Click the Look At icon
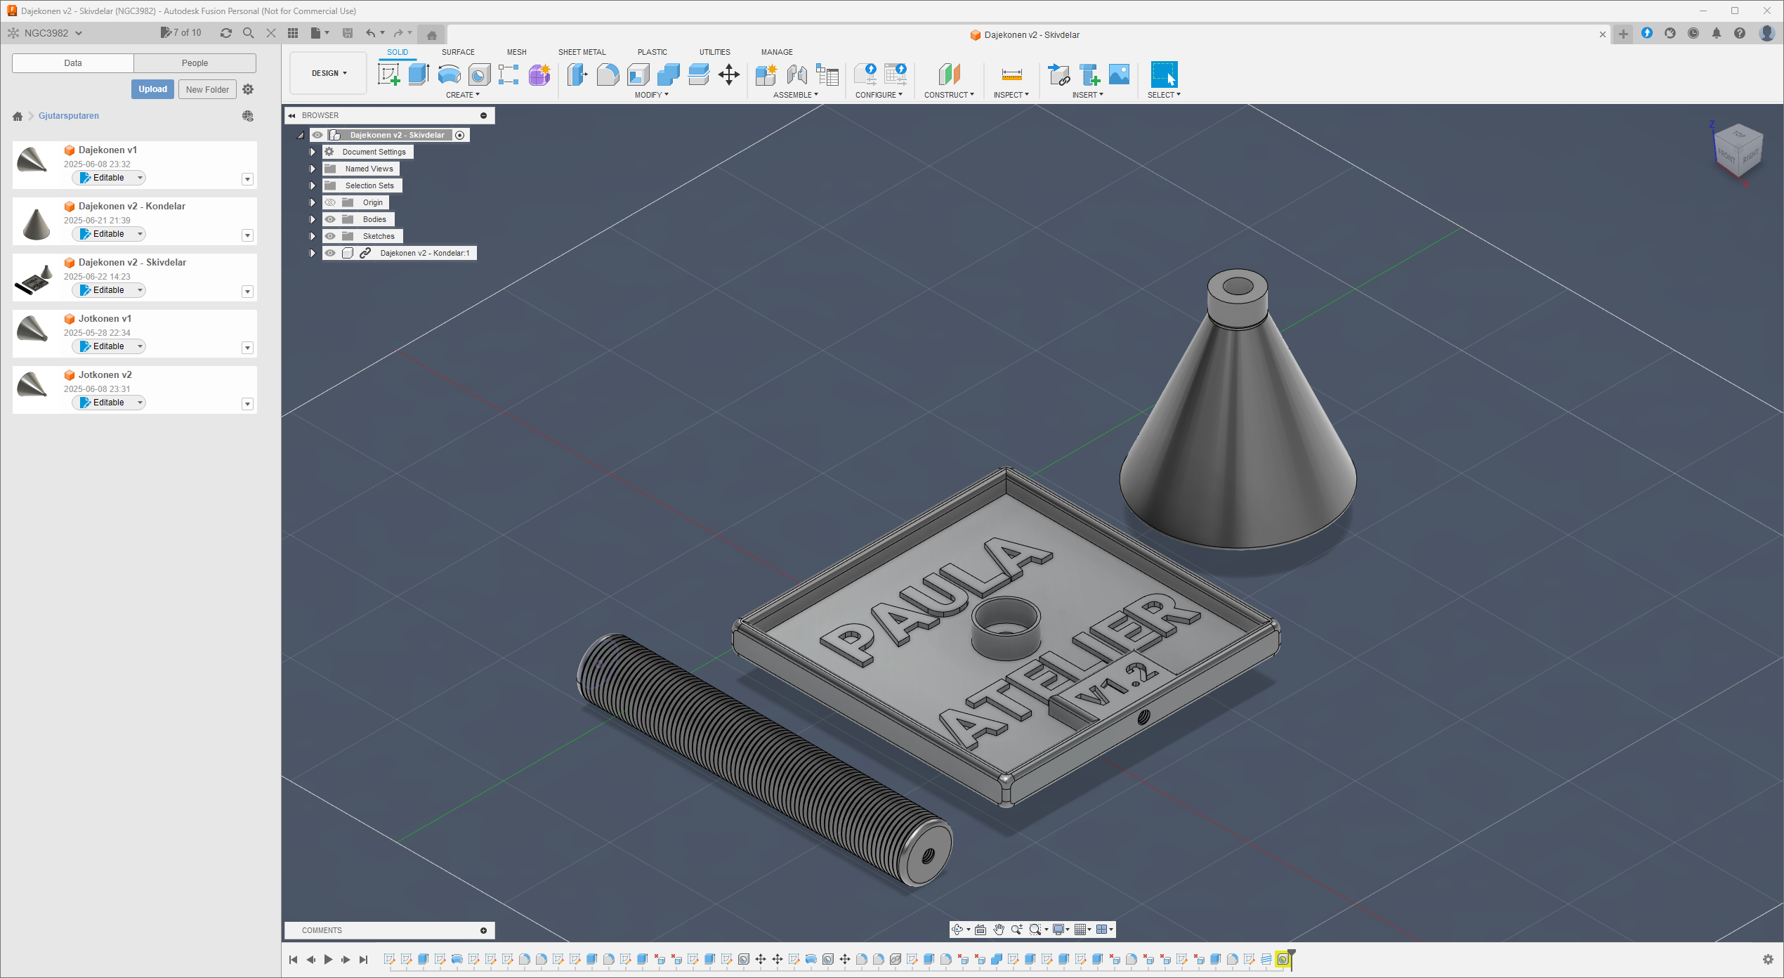Screen dimensions: 1784x978 [x=980, y=930]
